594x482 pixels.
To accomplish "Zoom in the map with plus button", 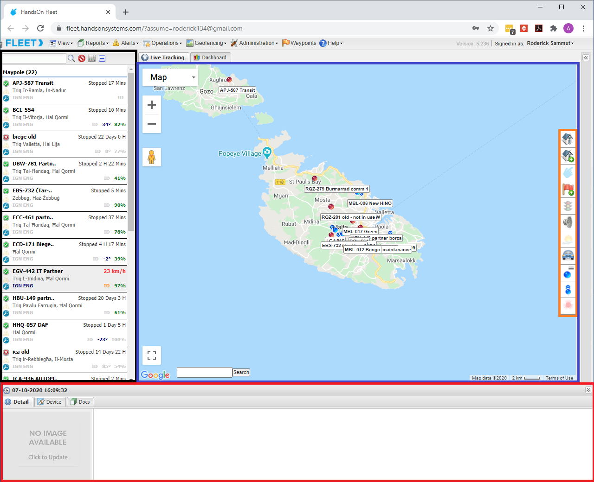I will tap(151, 105).
